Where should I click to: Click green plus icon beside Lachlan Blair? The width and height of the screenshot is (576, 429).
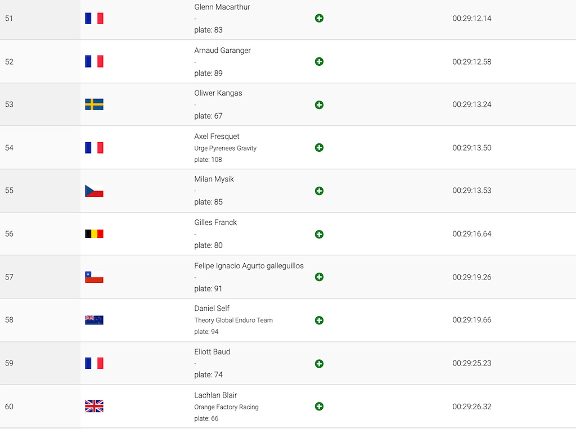pyautogui.click(x=319, y=406)
